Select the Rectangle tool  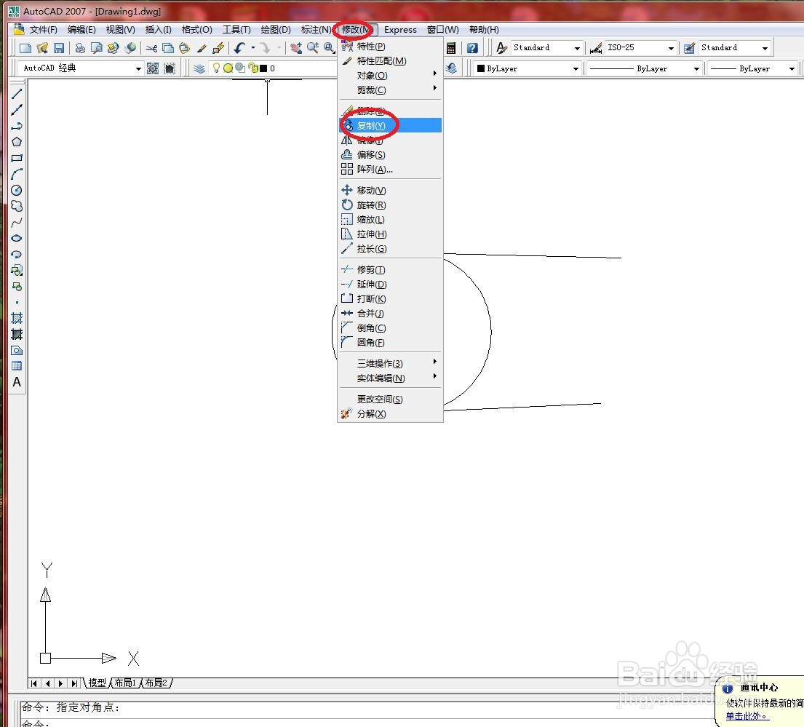click(x=17, y=158)
